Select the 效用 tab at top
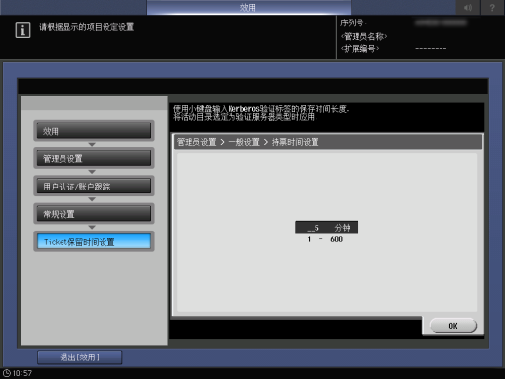The image size is (505, 379). tap(248, 7)
